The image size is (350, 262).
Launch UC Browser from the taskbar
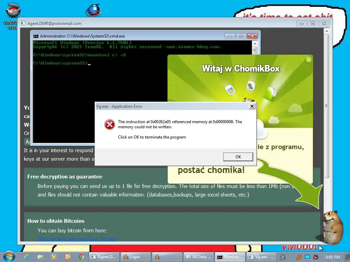click(x=68, y=257)
